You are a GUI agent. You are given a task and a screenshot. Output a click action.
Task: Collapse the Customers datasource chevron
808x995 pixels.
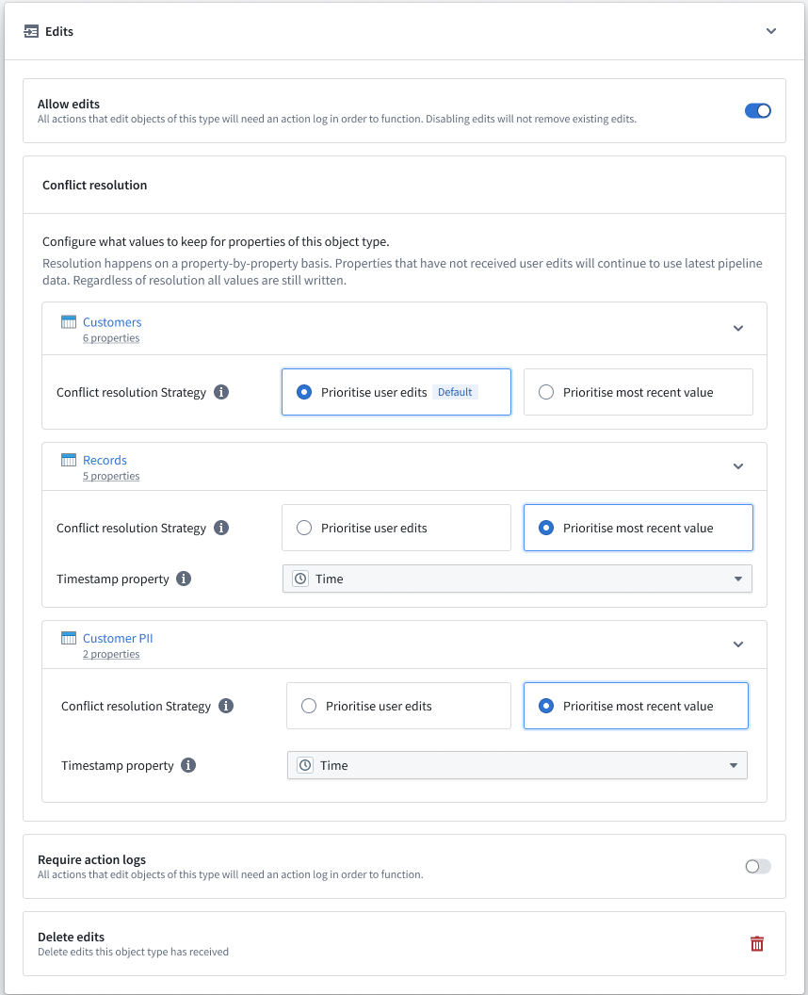[738, 328]
